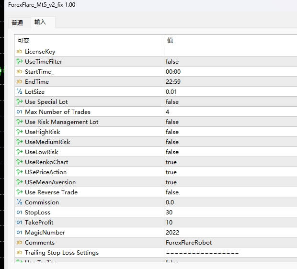
Task: Click the string icon beside LicenseKey
Action: click(20, 52)
